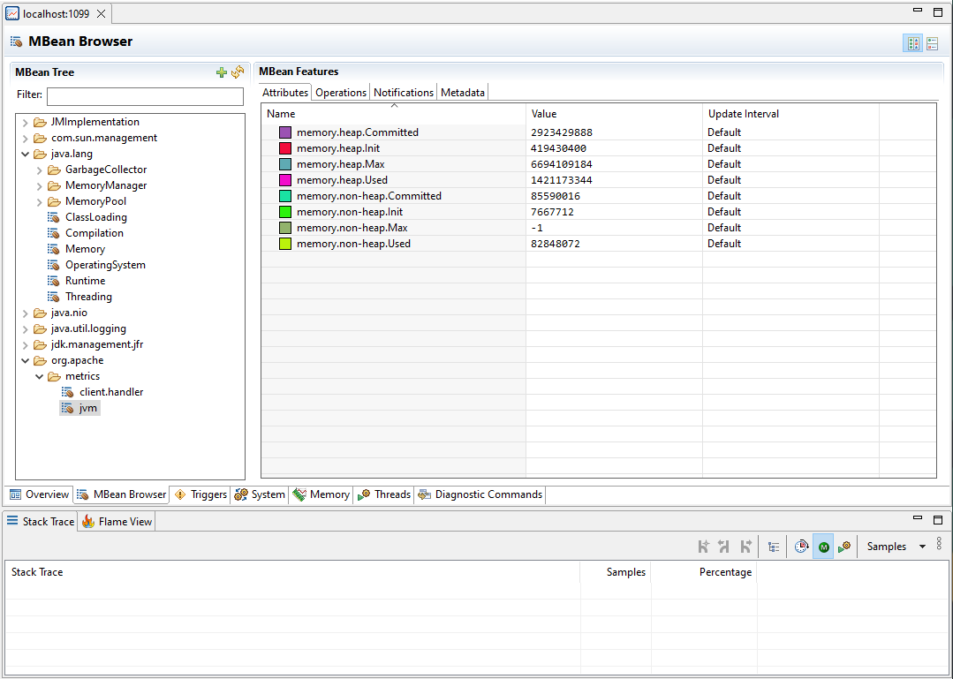The height and width of the screenshot is (679, 953).
Task: Collapse the org.apache folder
Action: pyautogui.click(x=25, y=359)
